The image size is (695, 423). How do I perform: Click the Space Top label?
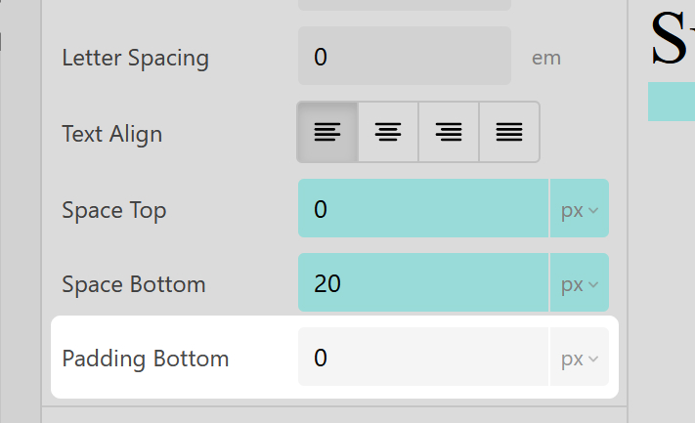click(113, 210)
